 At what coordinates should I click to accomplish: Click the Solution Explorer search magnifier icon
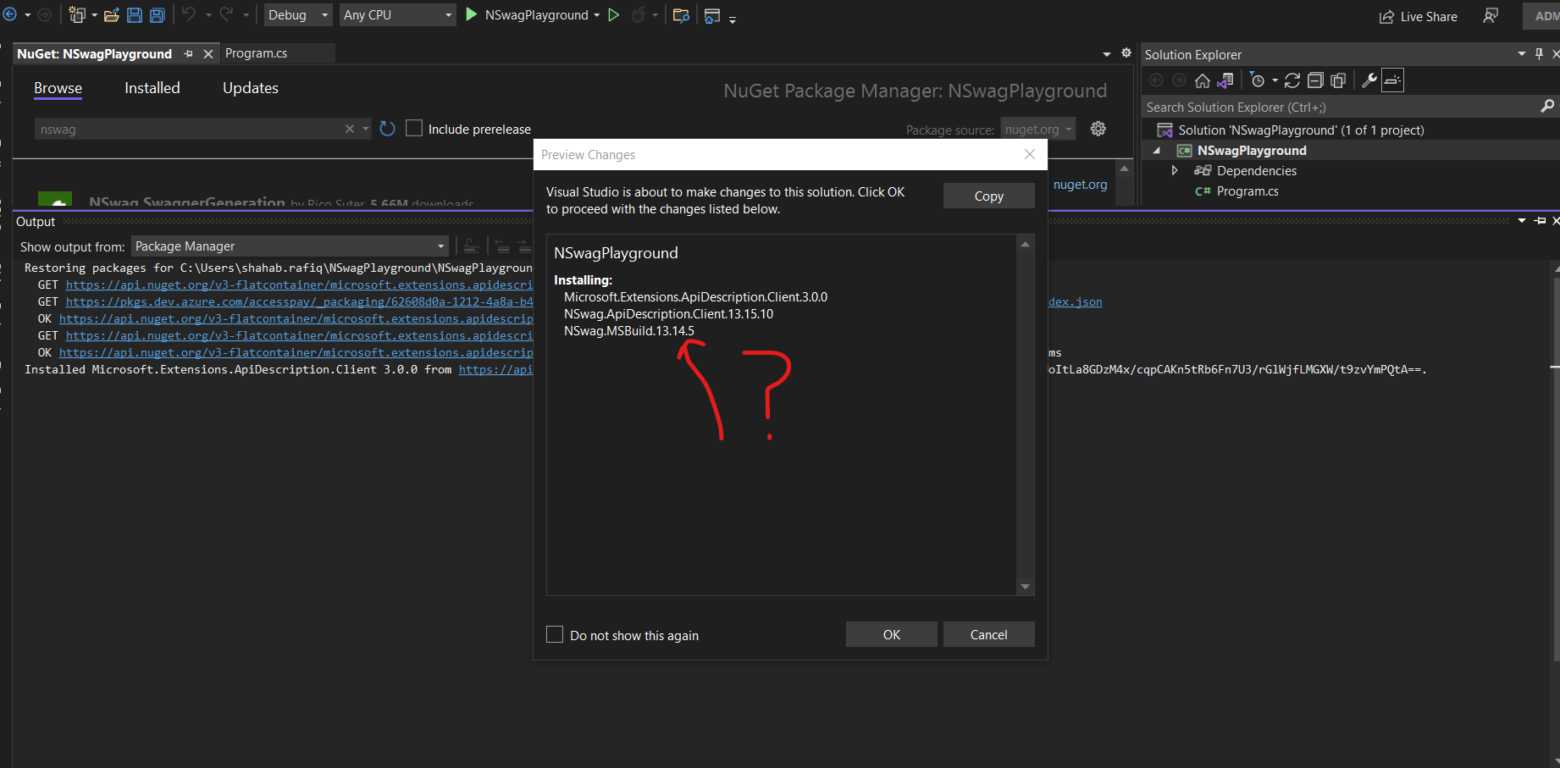[x=1547, y=107]
